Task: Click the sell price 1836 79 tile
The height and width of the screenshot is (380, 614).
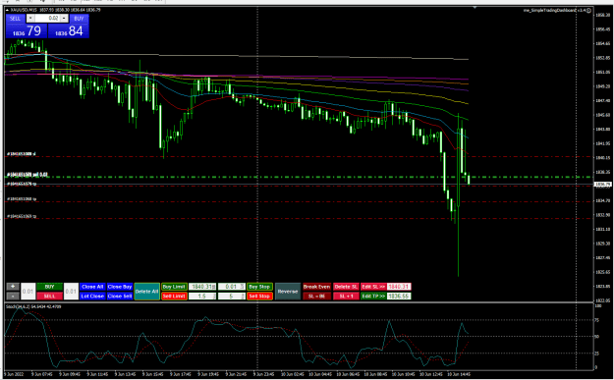Action: point(27,30)
